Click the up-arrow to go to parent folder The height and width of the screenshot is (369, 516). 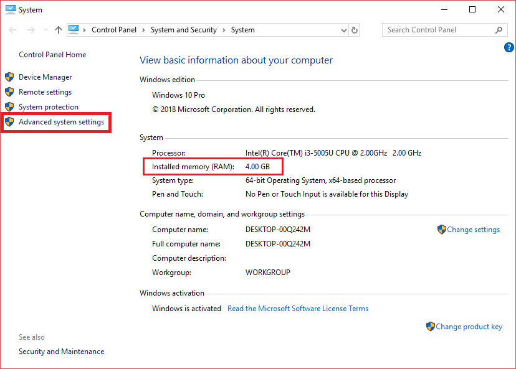[58, 29]
